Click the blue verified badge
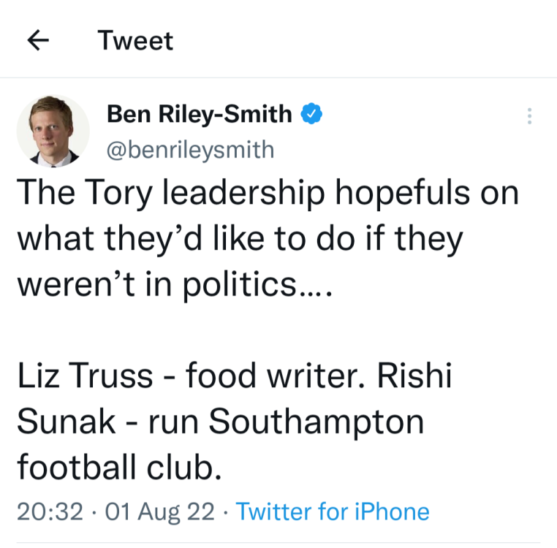557x548 pixels. pos(312,114)
